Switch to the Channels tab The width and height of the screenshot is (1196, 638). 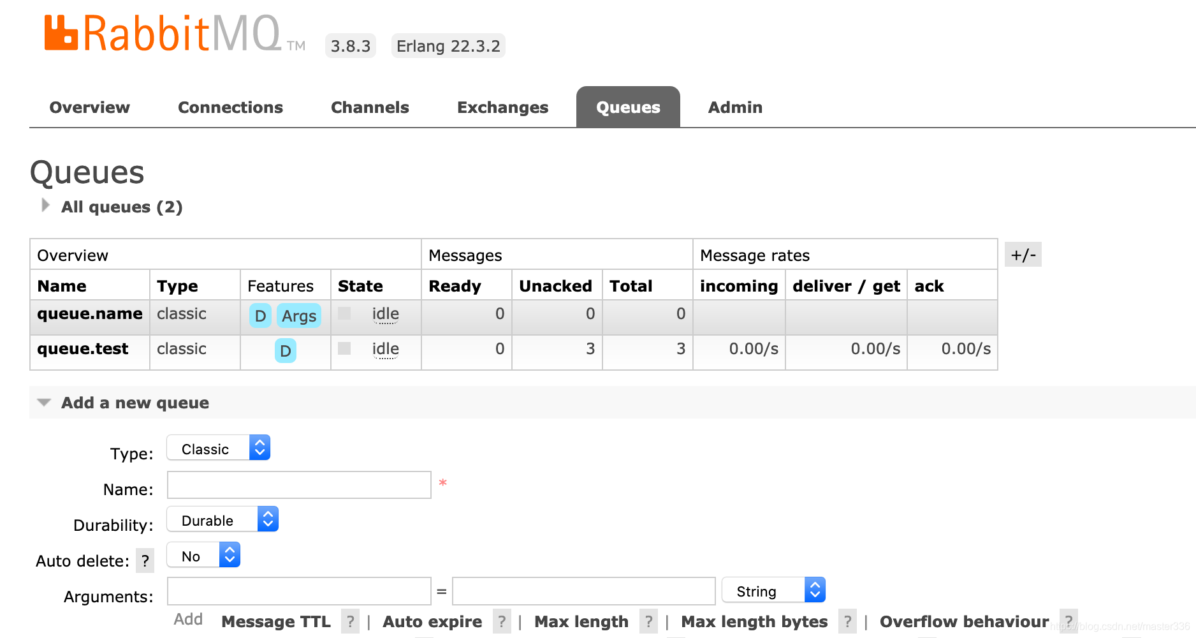click(x=370, y=107)
